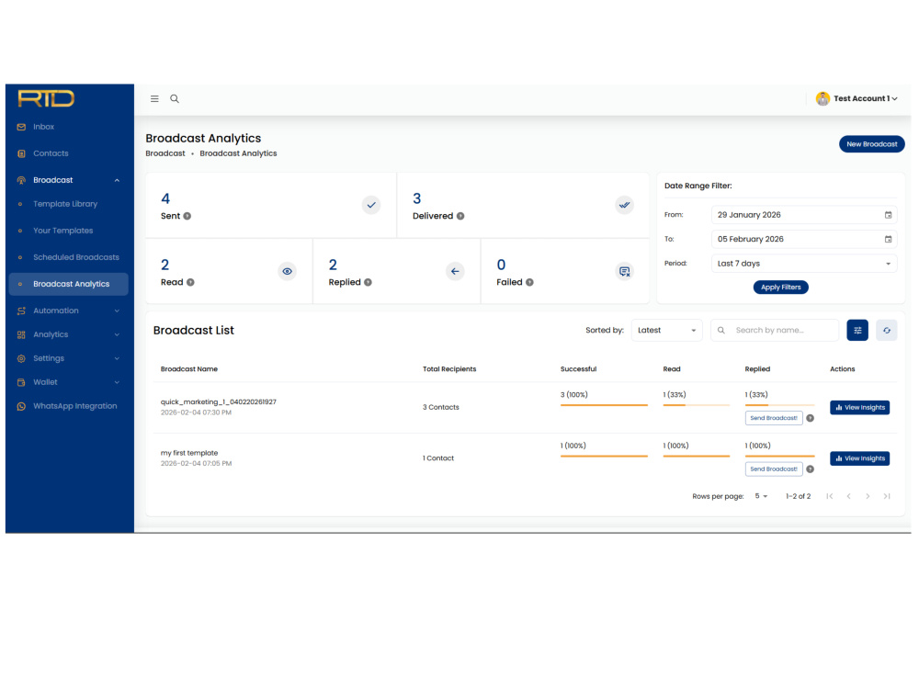Click help icon beside my first template Send Broadcast
The height and width of the screenshot is (689, 919).
coord(810,469)
